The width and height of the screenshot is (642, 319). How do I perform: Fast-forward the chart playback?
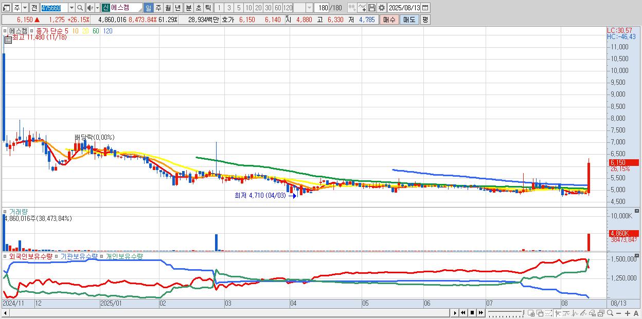[x=480, y=313]
